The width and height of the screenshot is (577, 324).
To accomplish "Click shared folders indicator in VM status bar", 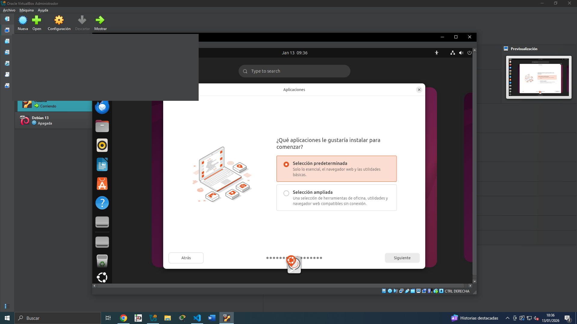I will point(413,291).
